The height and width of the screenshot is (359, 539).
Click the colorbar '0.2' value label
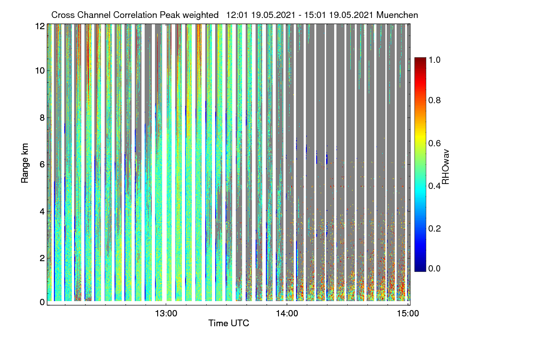tap(435, 228)
